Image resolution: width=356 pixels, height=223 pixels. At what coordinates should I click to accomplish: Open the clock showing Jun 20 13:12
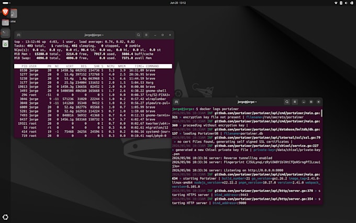[178, 3]
